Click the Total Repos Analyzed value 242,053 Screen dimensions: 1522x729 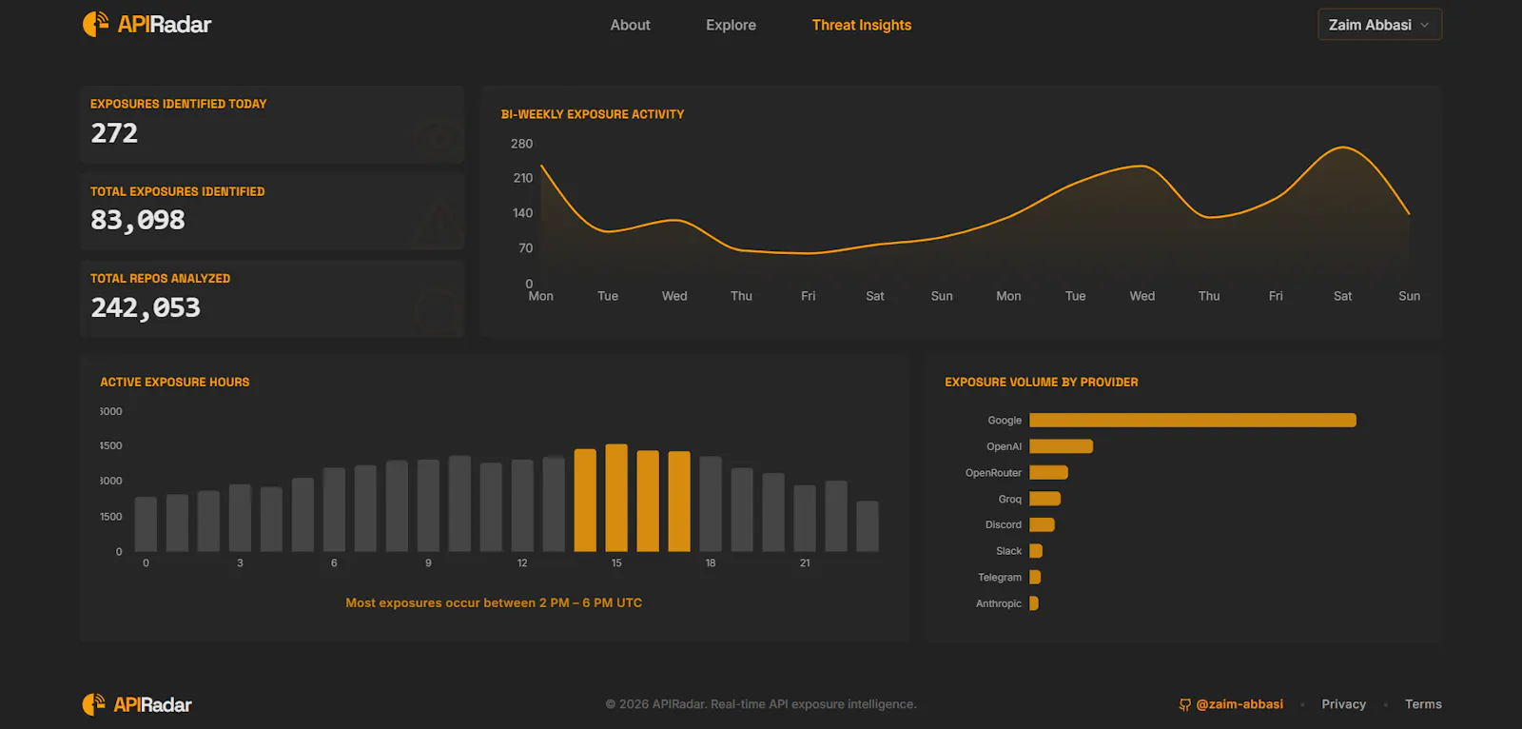click(x=146, y=307)
